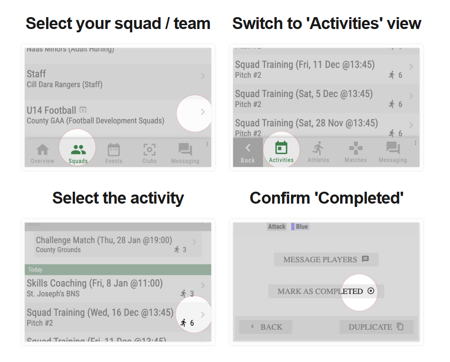The image size is (450, 362).
Task: Open the three-dot menu beside Messaging
Action: (x=415, y=143)
